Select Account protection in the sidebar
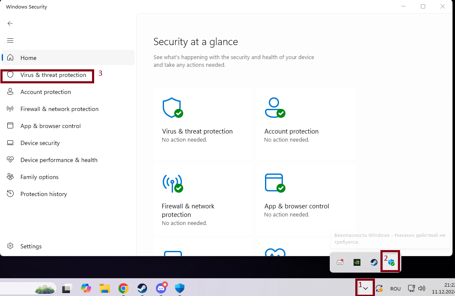Viewport: 455px width, 296px height. pos(46,92)
